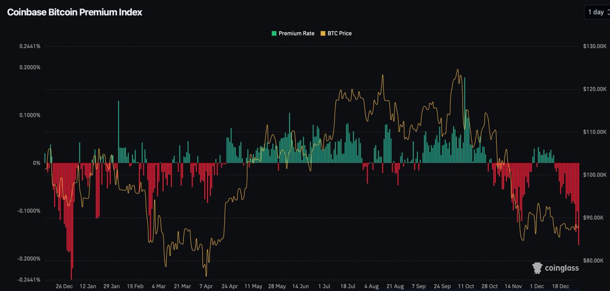Click the 1 Dec date label
Image resolution: width=610 pixels, height=291 pixels.
[536, 286]
